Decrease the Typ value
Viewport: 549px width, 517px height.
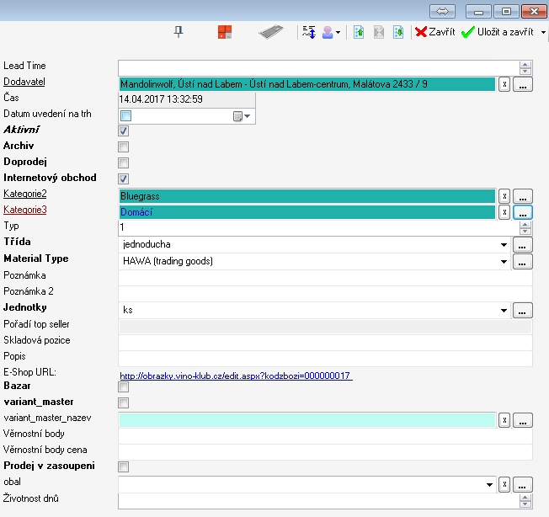point(525,231)
